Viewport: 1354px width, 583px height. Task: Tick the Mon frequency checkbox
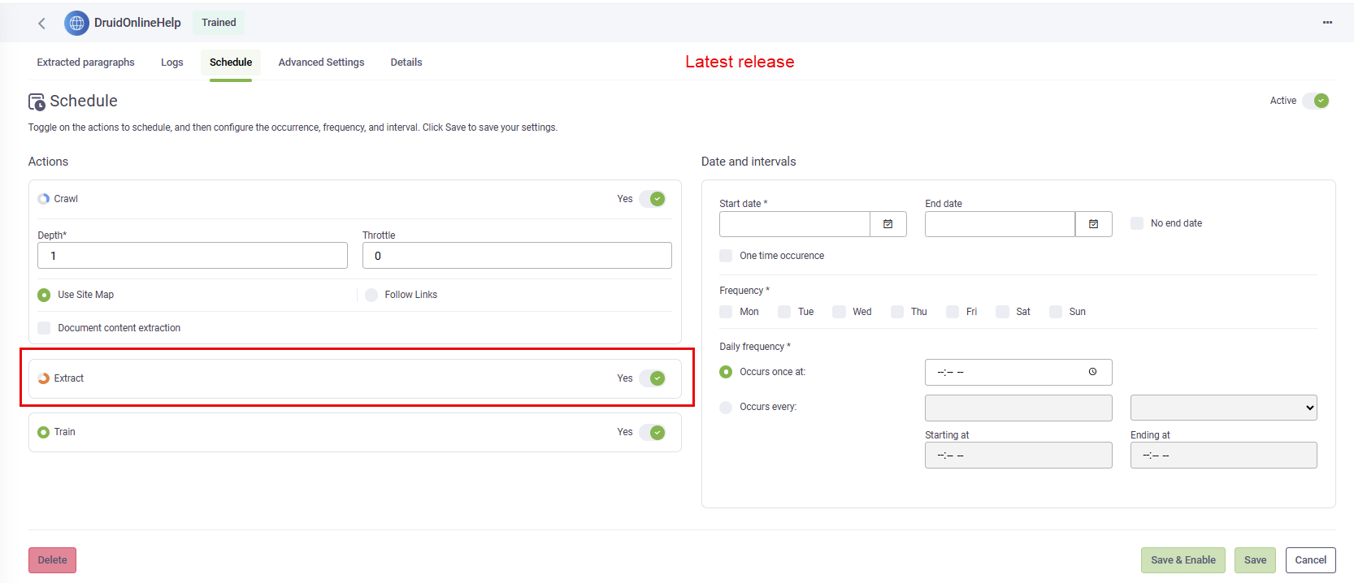point(726,312)
